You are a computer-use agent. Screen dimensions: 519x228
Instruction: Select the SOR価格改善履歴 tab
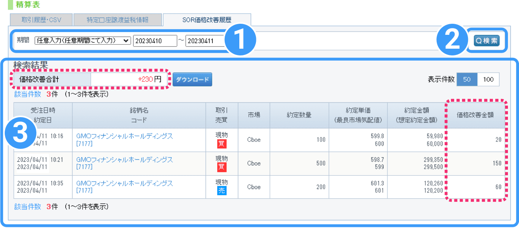point(206,20)
